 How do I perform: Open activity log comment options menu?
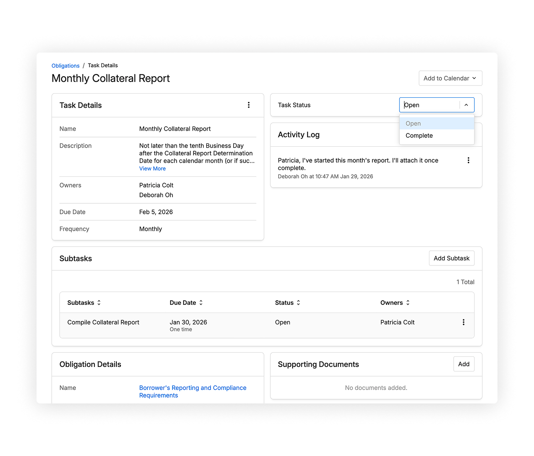[468, 160]
